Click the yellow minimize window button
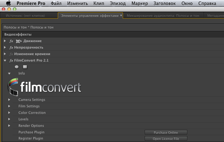This screenshot has height=142, width=224. 9,9
